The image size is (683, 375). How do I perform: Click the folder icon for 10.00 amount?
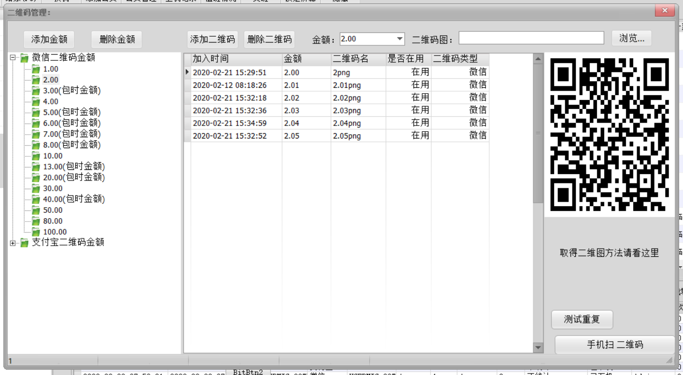(x=36, y=156)
